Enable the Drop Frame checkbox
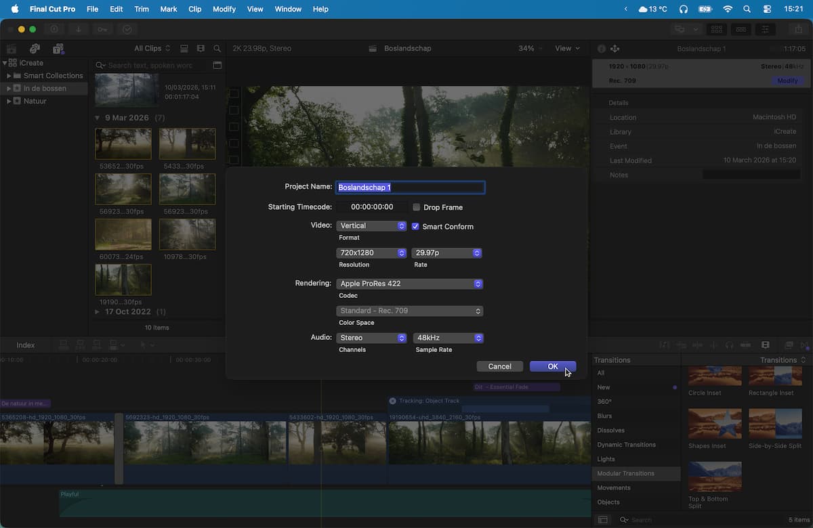Screen dimensions: 813x528 (416, 207)
